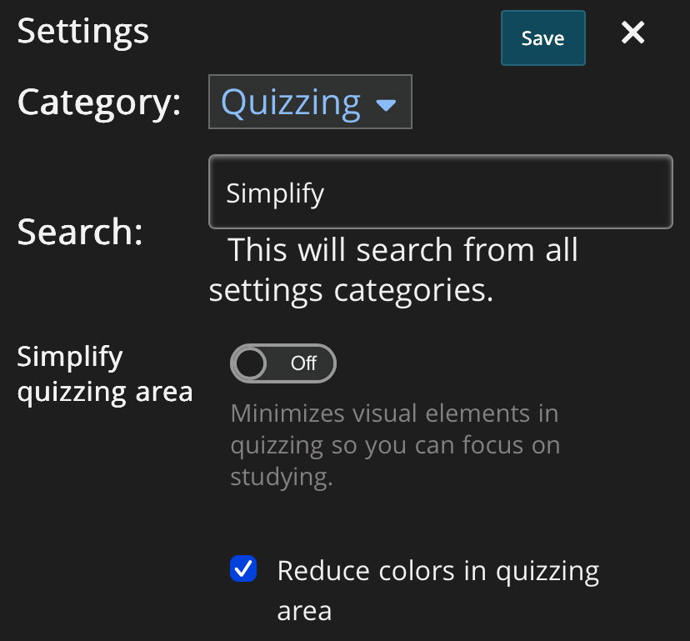
Task: Click the Settings heading text
Action: pos(82,32)
